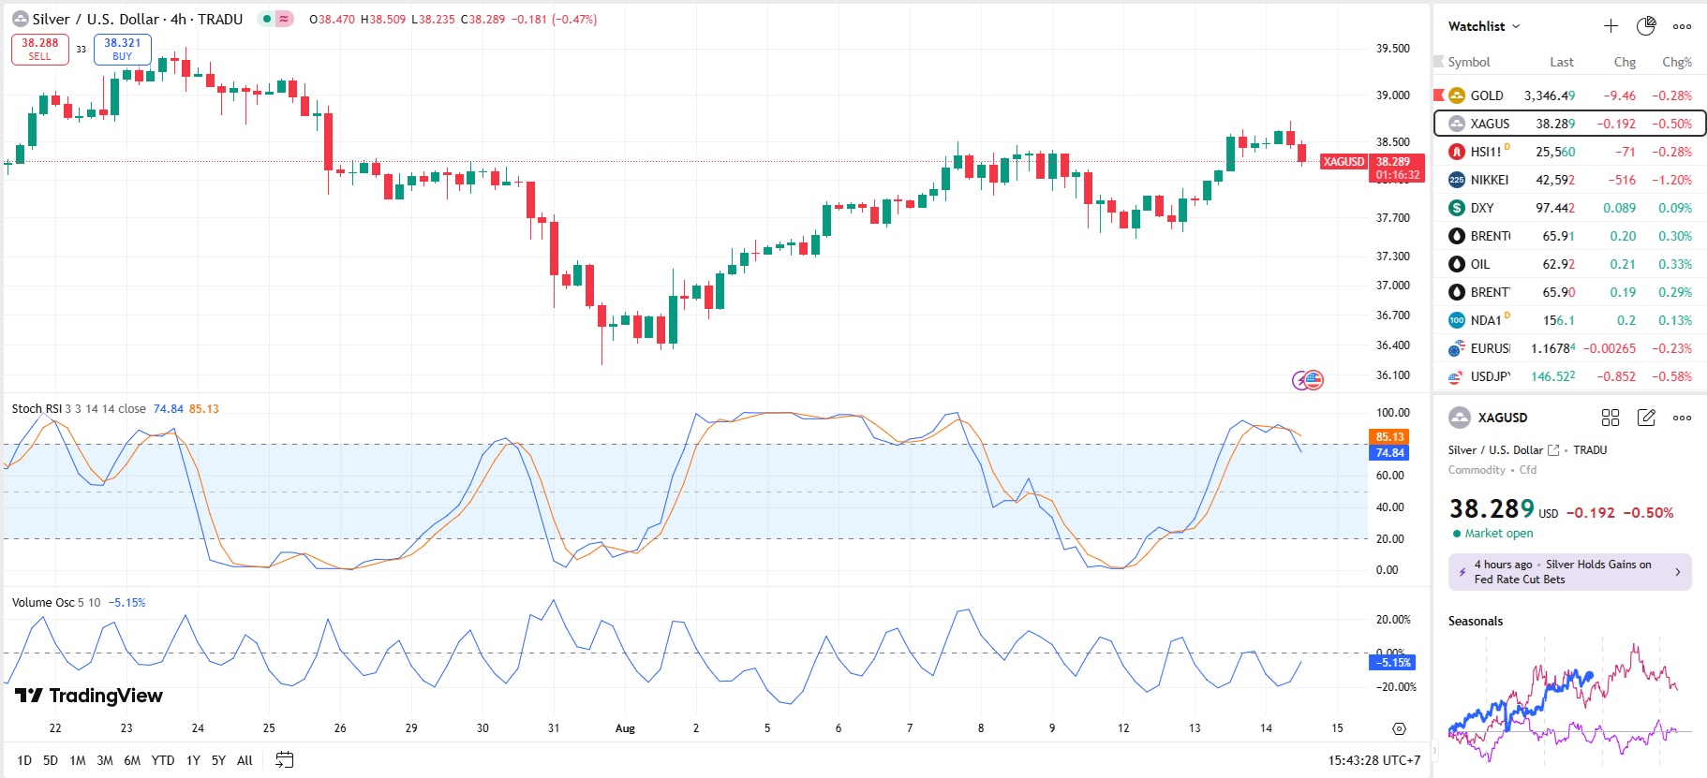Toggle the red flag on the GOLD row
This screenshot has width=1707, height=778.
(x=1439, y=95)
